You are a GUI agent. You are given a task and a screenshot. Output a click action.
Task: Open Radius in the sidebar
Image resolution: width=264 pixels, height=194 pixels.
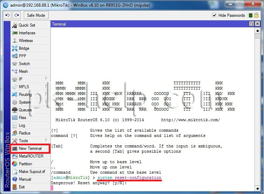(x=25, y=133)
